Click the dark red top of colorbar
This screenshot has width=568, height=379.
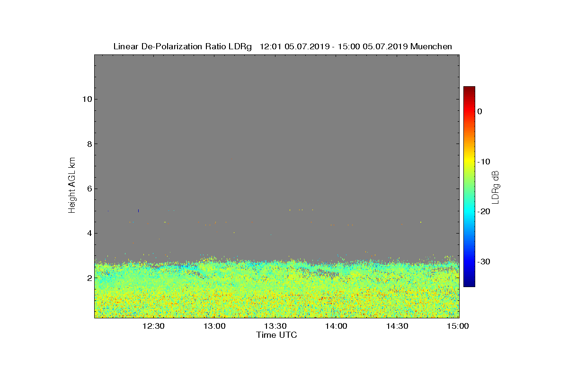pyautogui.click(x=469, y=89)
